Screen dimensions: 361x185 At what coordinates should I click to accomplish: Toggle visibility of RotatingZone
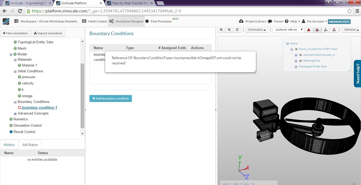pyautogui.click(x=301, y=61)
